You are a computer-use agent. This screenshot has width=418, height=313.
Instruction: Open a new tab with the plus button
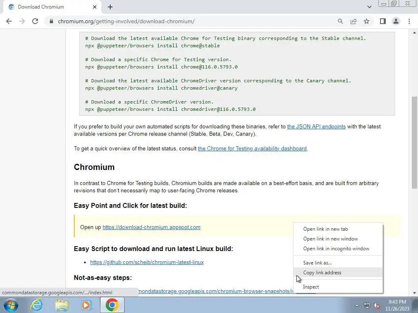[x=110, y=7]
